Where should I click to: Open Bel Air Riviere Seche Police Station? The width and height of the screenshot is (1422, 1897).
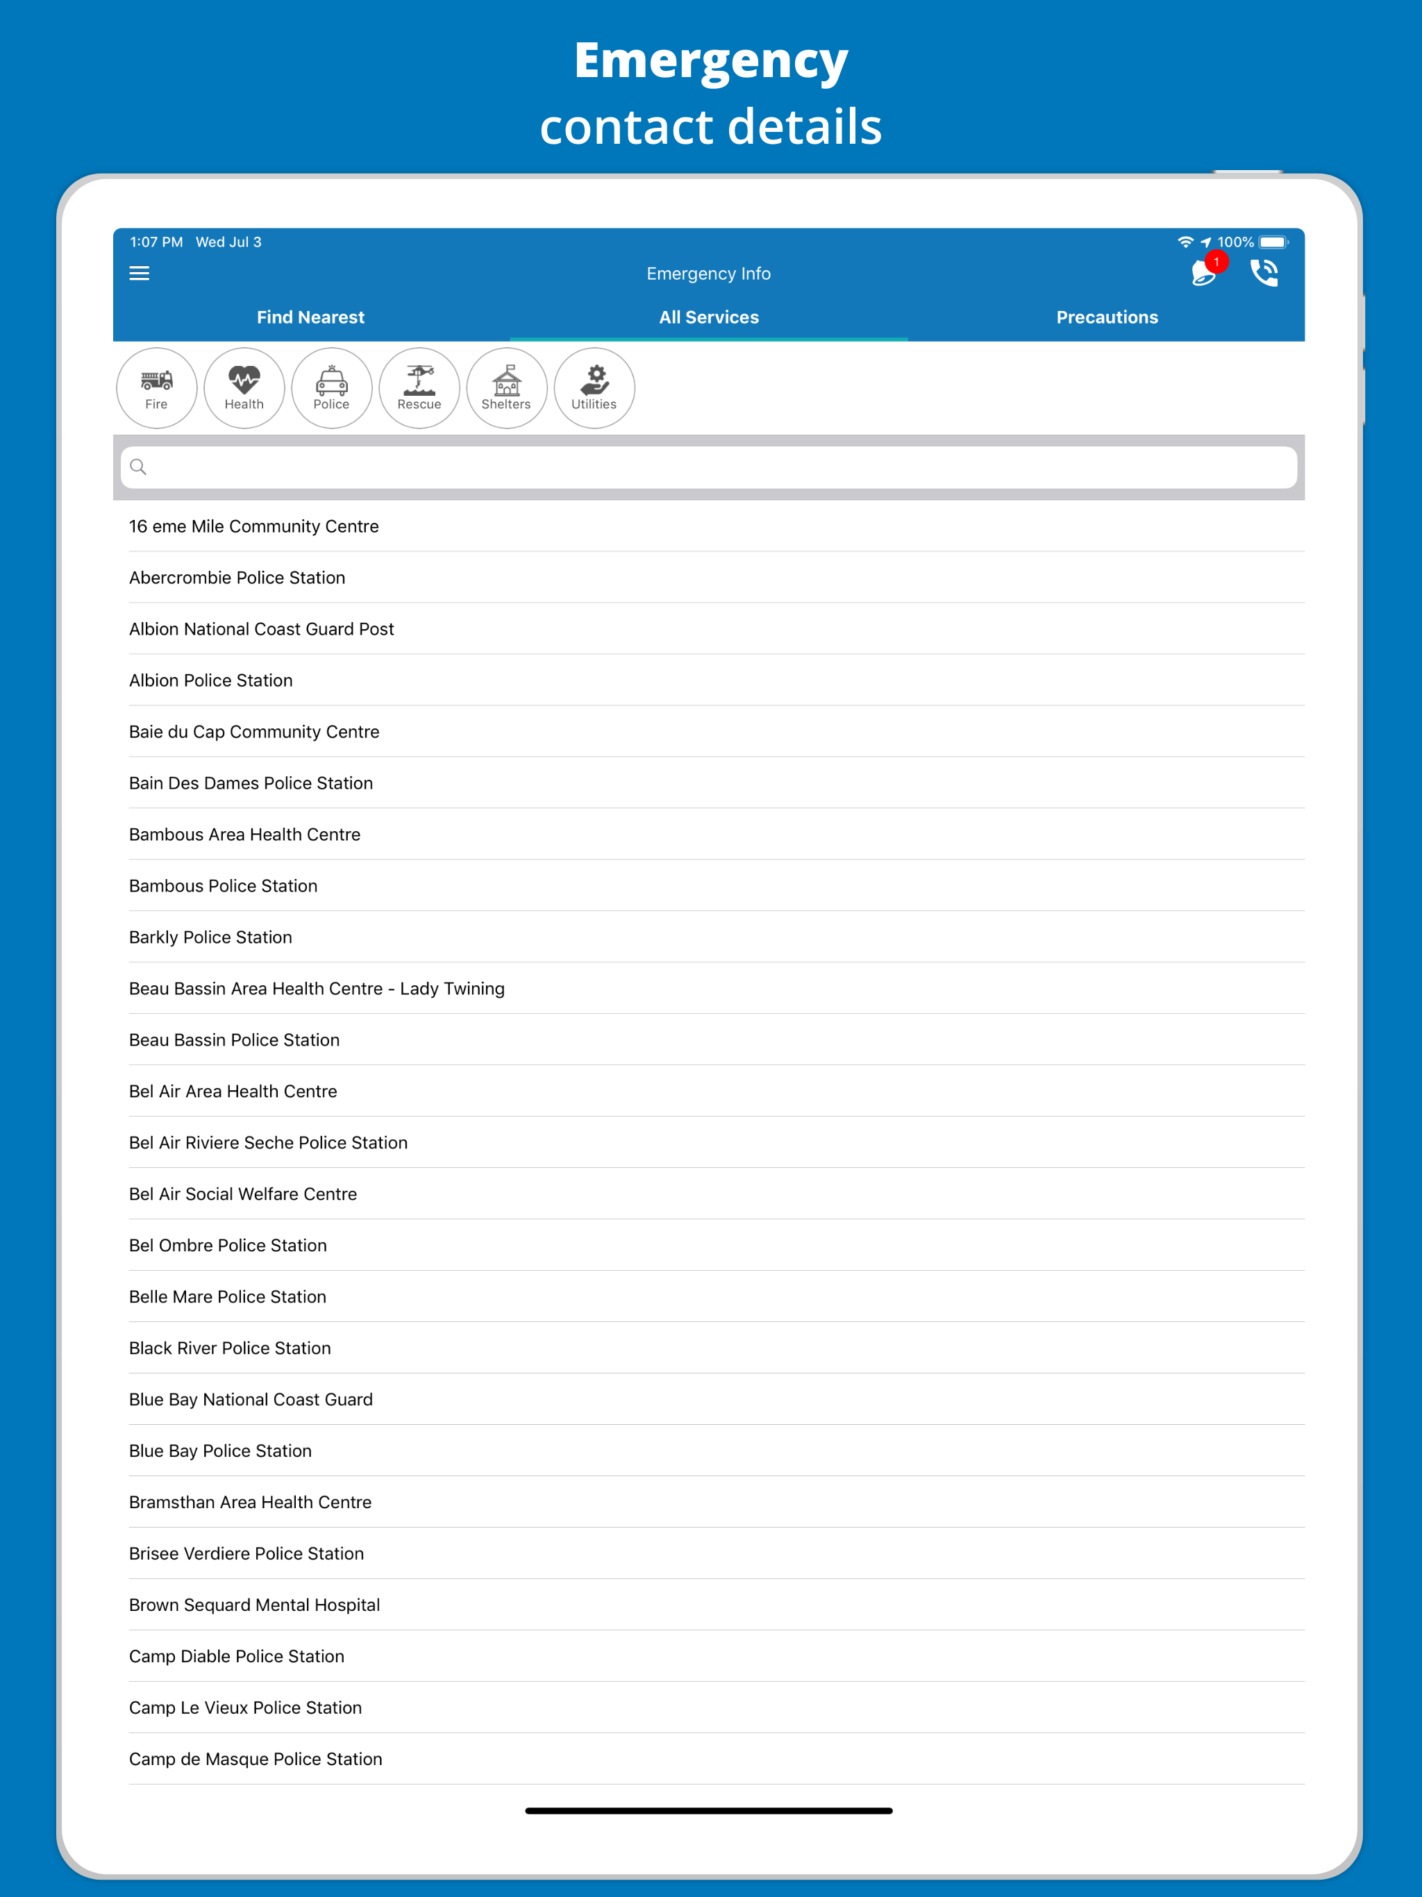pyautogui.click(x=708, y=1143)
